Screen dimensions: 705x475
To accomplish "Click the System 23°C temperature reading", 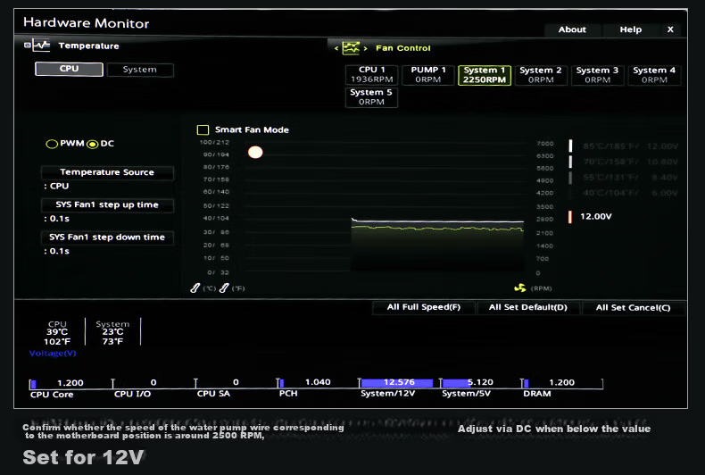I will tap(112, 332).
